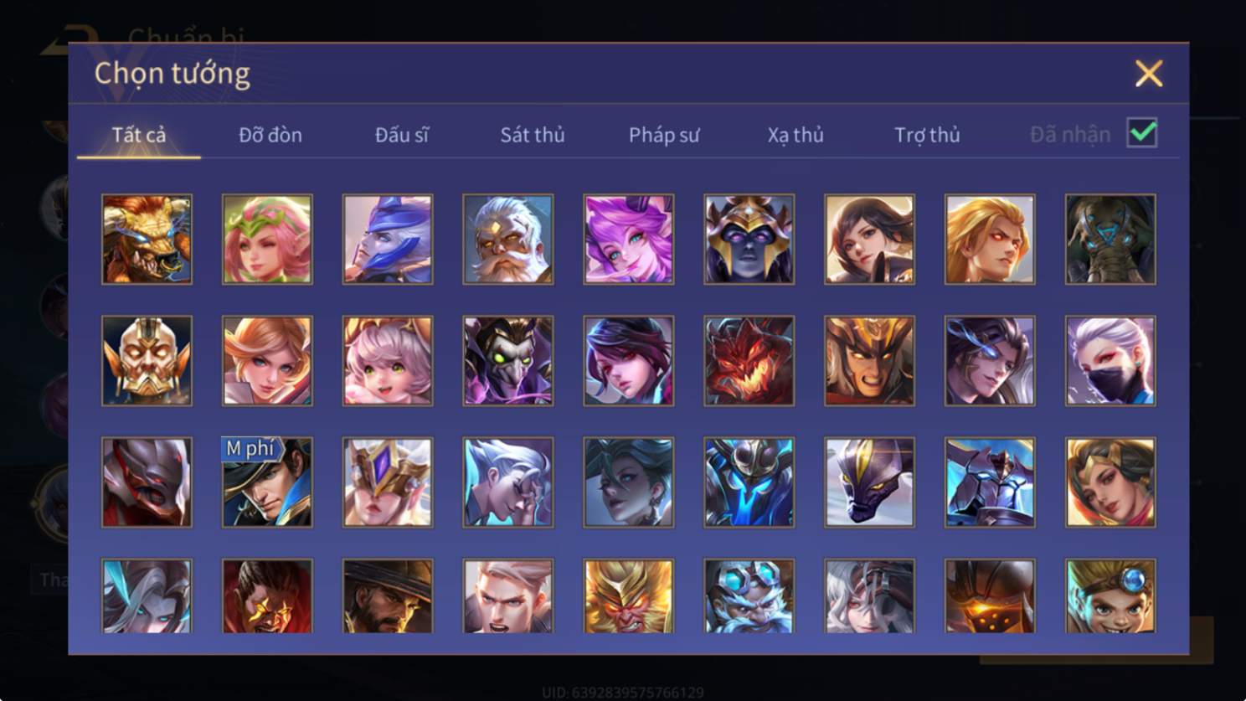Pick the red flaming demon hero
Viewport: 1246px width, 701px height.
pyautogui.click(x=749, y=361)
